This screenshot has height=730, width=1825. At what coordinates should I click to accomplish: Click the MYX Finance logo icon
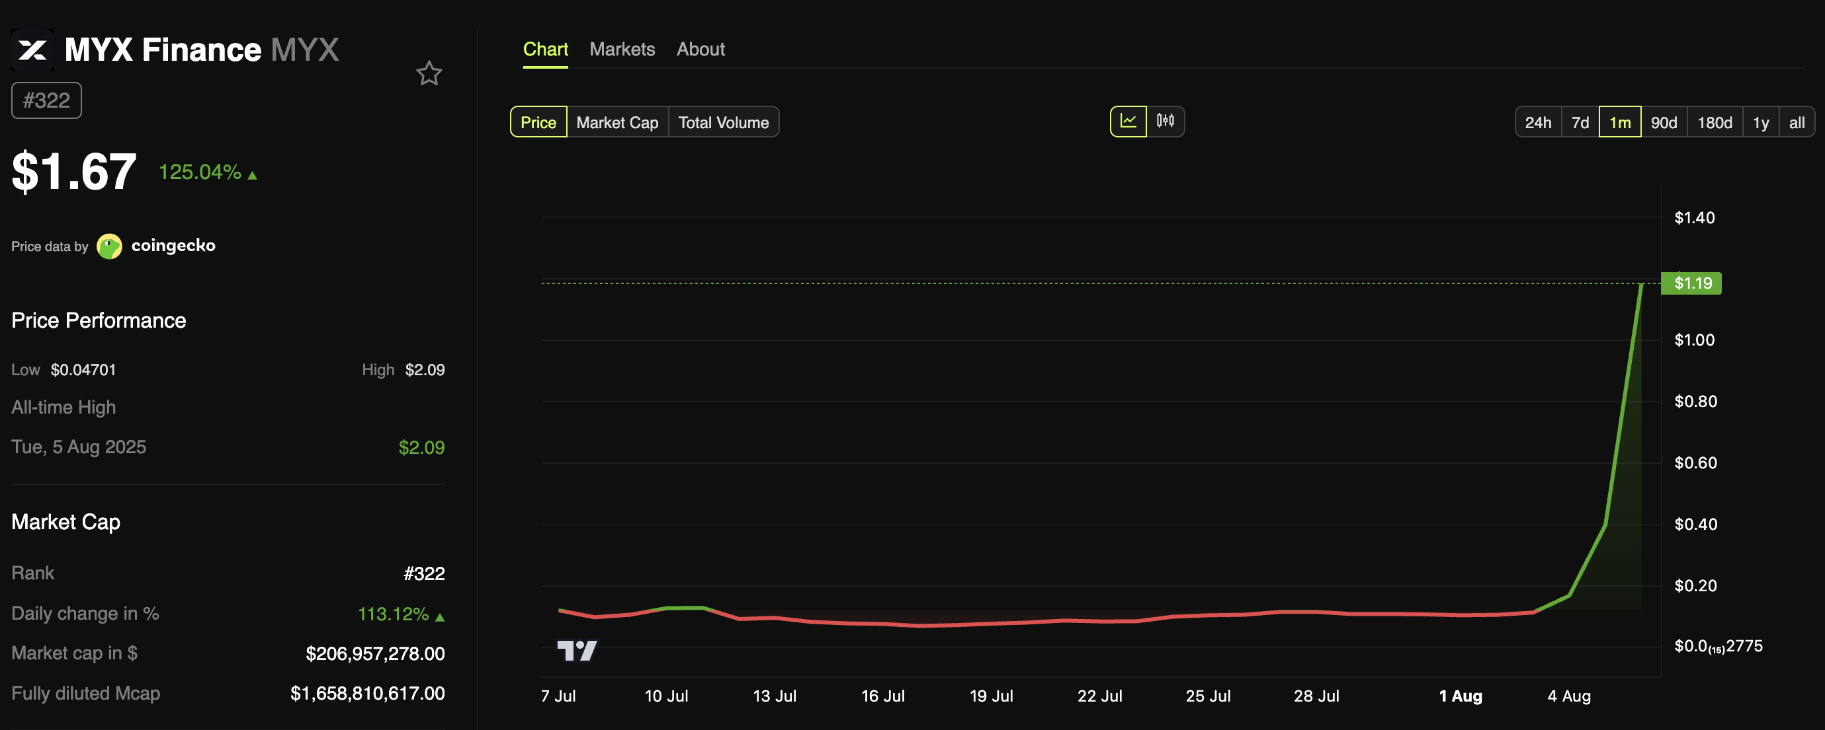tap(32, 50)
